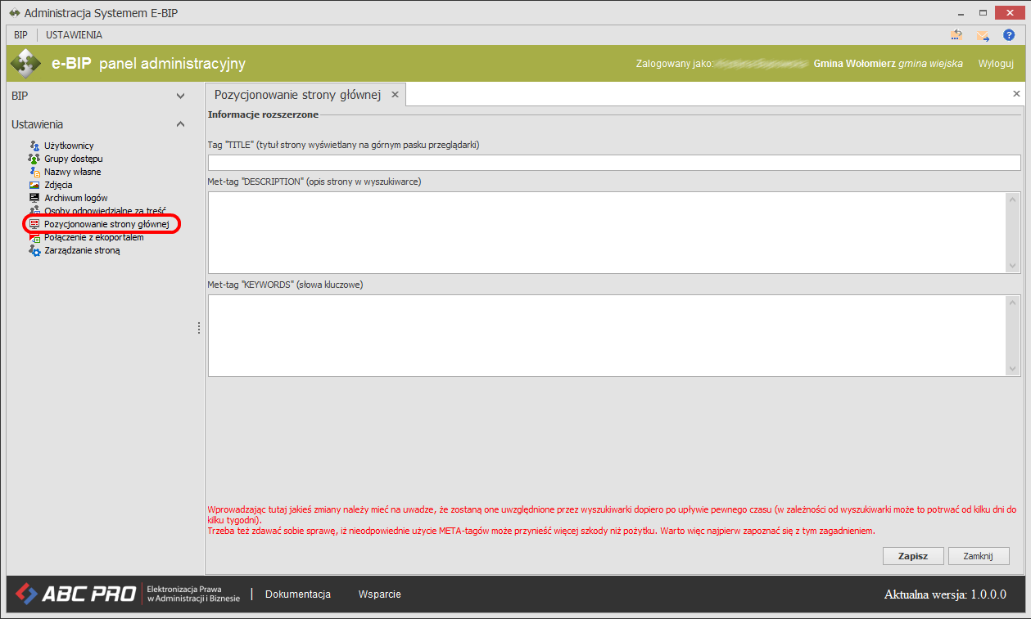Click the sidebar splitter handle dots
Viewport: 1031px width, 619px height.
198,328
